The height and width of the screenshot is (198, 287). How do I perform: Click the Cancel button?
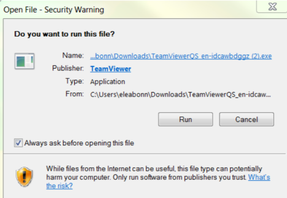[247, 120]
